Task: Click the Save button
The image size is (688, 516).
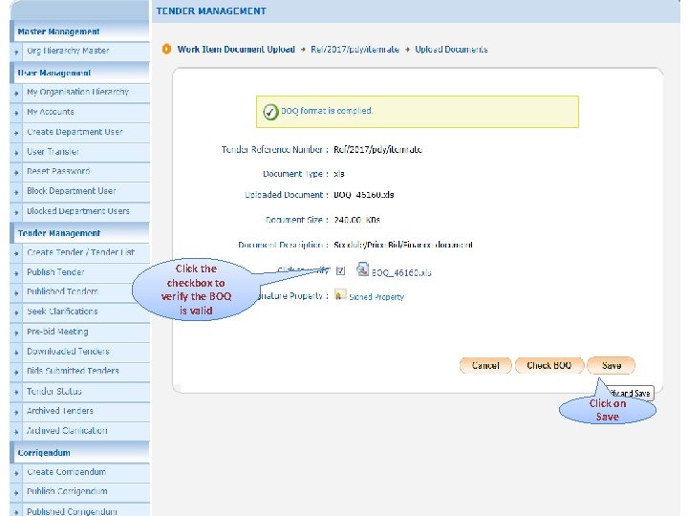Action: point(612,365)
